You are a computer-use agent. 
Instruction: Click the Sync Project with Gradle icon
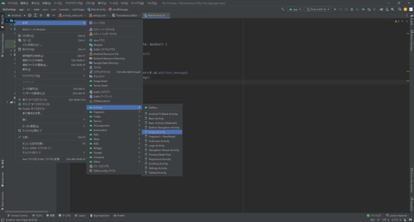381,10
